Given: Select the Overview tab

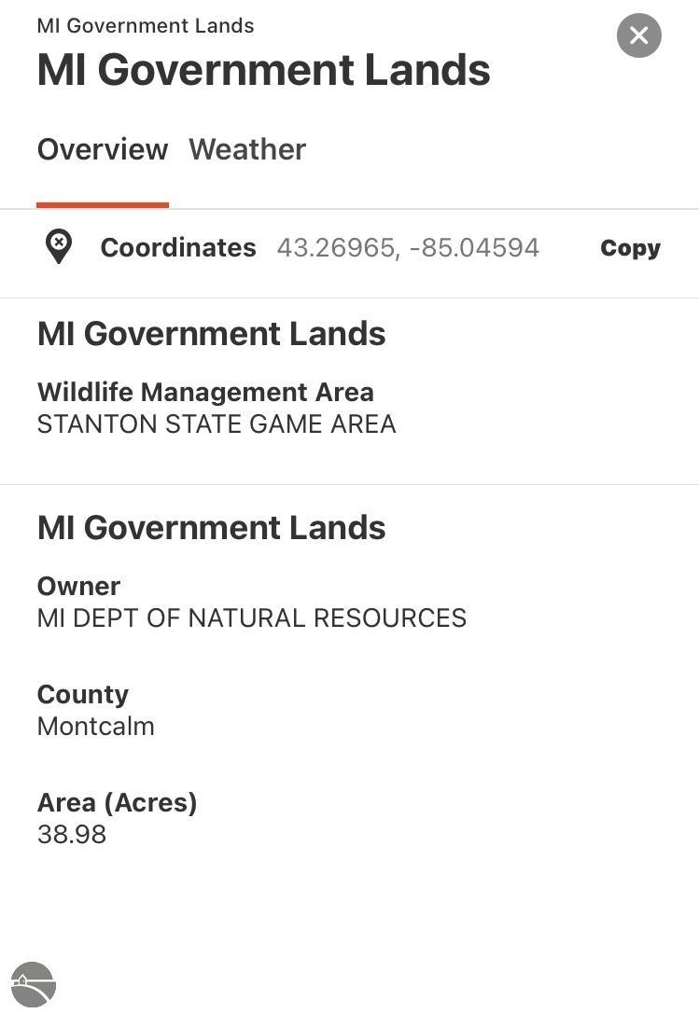Looking at the screenshot, I should 103,149.
